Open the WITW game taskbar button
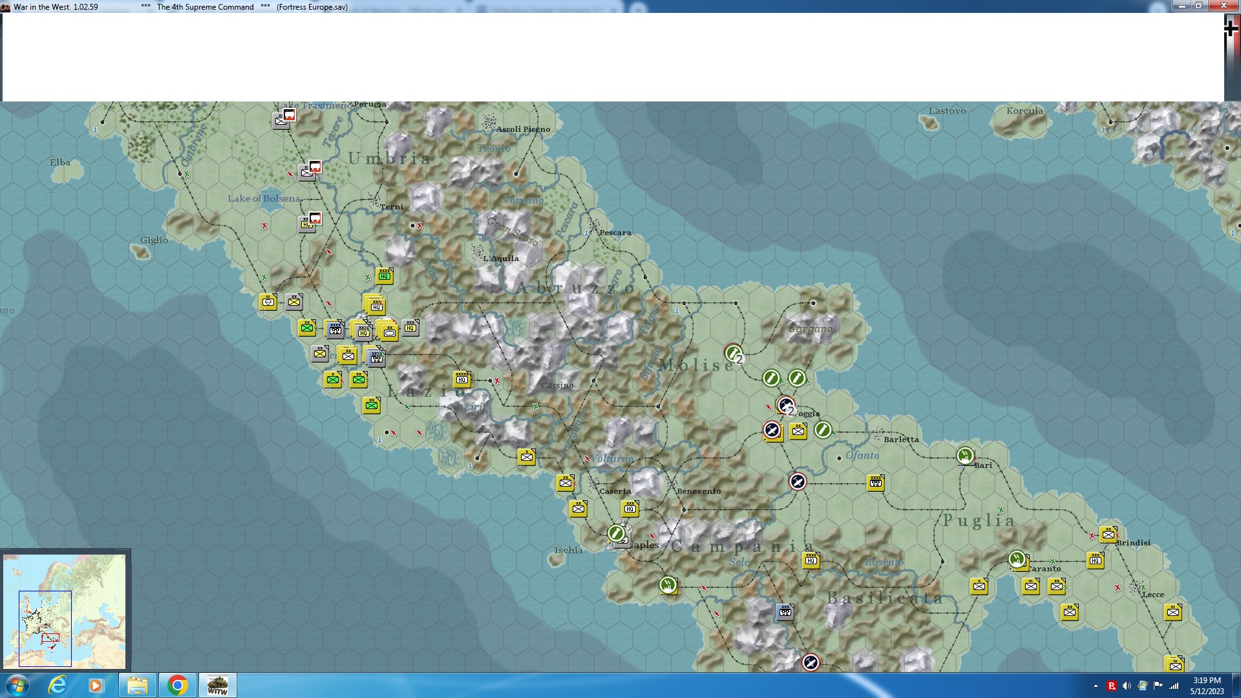1241x698 pixels. tap(217, 685)
